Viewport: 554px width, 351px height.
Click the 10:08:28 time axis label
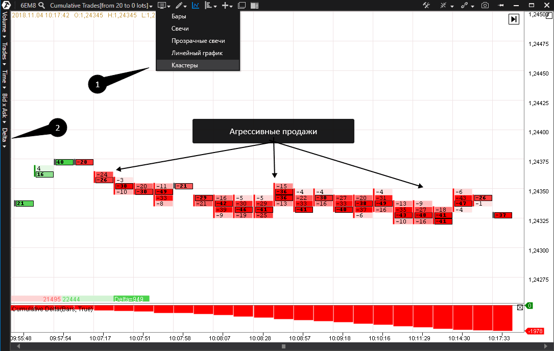[x=260, y=338]
